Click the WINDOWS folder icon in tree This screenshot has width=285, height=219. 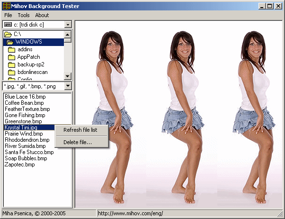coord(9,42)
